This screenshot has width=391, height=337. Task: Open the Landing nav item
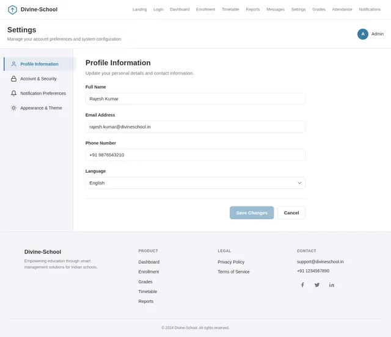[x=140, y=10]
